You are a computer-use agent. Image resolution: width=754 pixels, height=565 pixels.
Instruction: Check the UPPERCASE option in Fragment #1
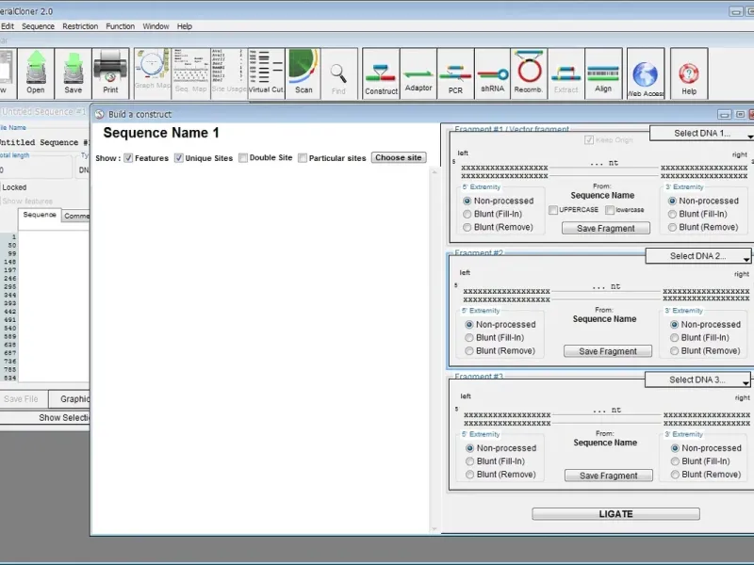click(x=553, y=210)
